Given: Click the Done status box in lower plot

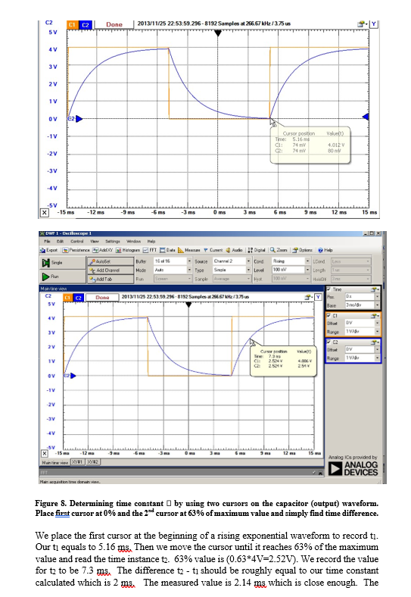Looking at the screenshot, I should click(x=102, y=297).
